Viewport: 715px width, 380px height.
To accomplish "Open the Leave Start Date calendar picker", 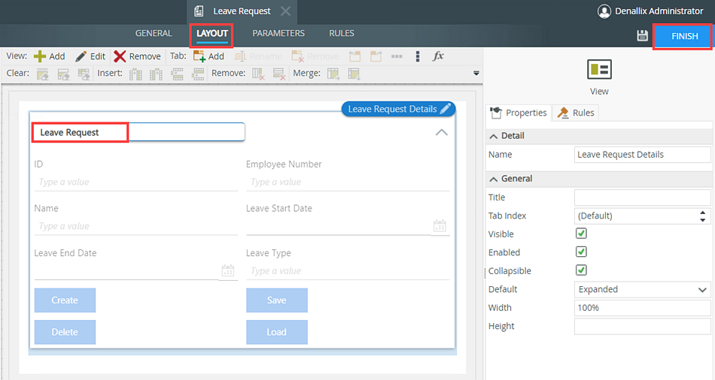I will click(x=440, y=226).
